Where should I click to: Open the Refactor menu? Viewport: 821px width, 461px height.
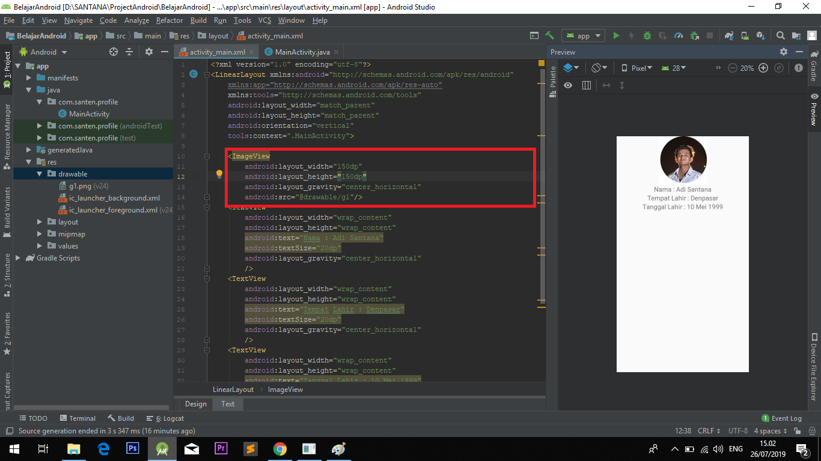(x=169, y=20)
